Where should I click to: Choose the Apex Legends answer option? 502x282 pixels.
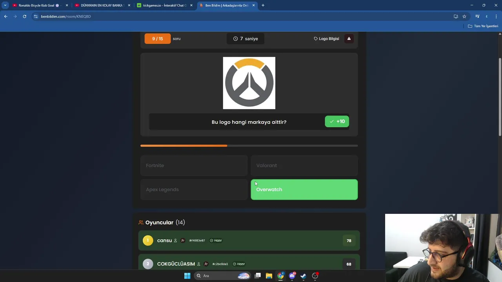tap(194, 190)
